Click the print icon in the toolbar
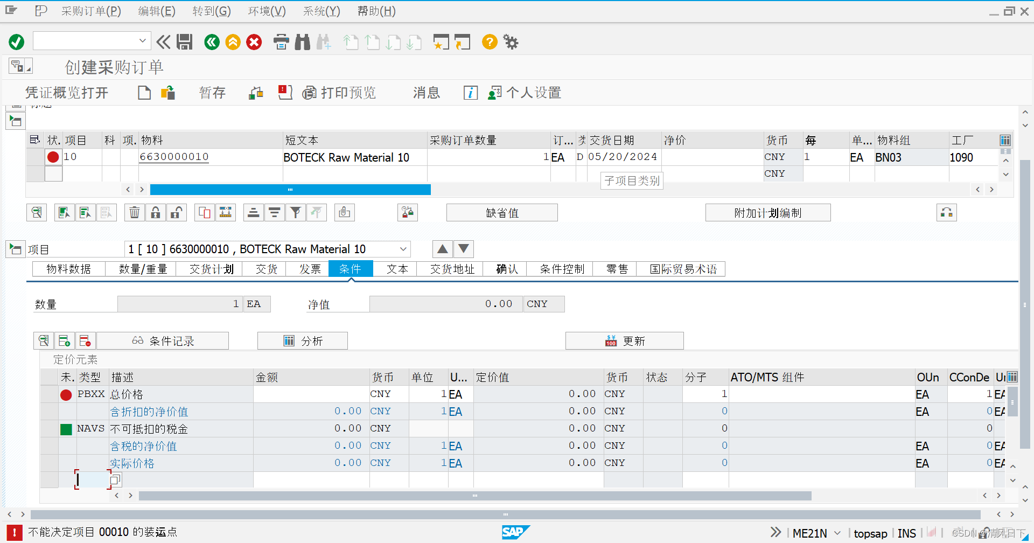Viewport: 1034px width, 543px height. coord(281,42)
